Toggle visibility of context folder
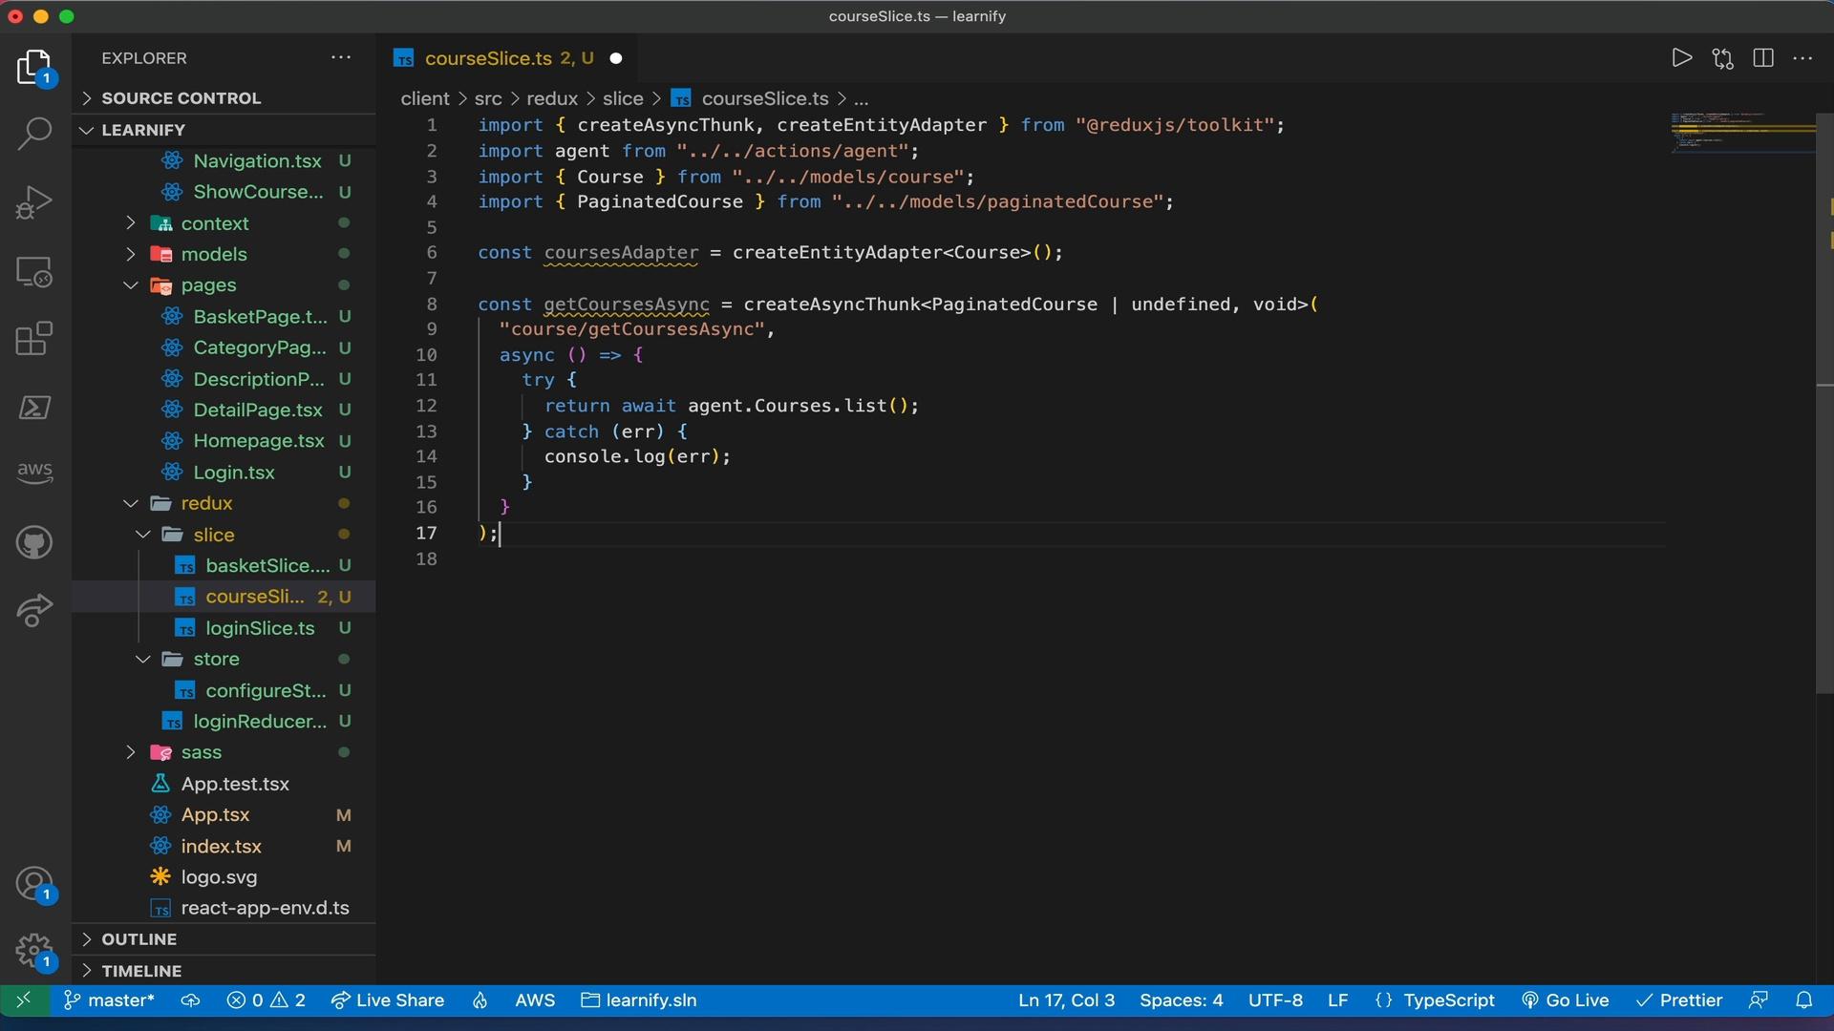Screen dimensions: 1834x1031 coord(131,224)
